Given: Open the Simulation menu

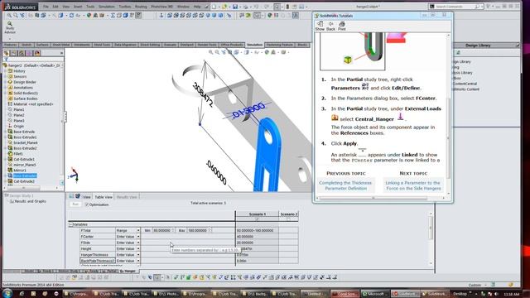Looking at the screenshot, I should point(107,7).
